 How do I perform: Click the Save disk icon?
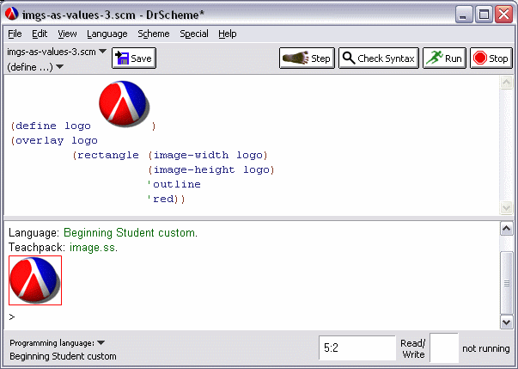click(122, 58)
